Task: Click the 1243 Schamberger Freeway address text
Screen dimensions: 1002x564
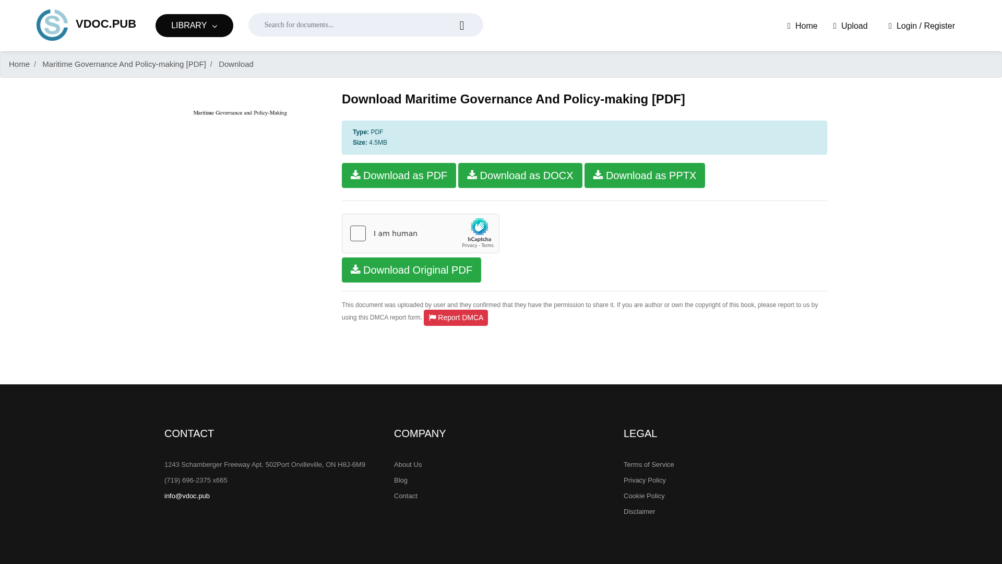Action: coord(265,465)
